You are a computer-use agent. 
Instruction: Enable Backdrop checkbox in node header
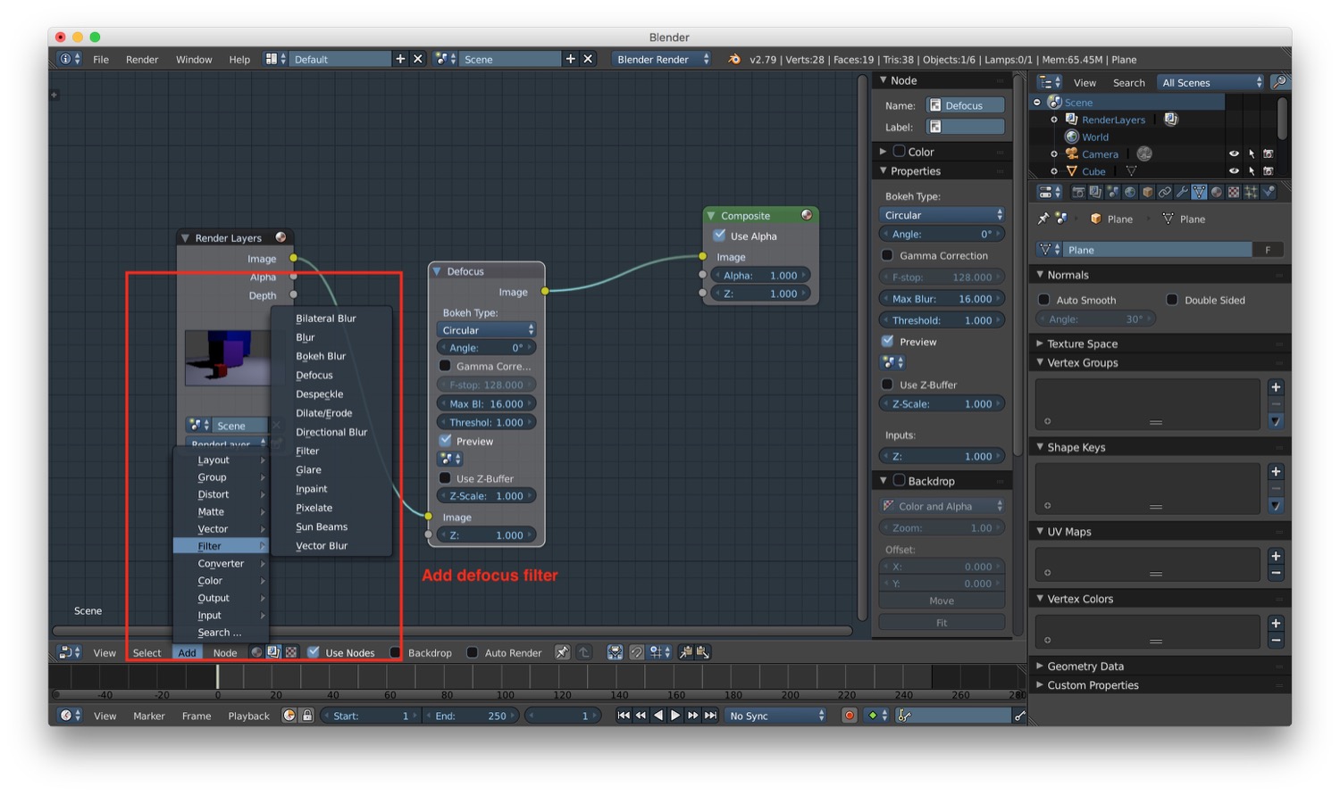(396, 652)
